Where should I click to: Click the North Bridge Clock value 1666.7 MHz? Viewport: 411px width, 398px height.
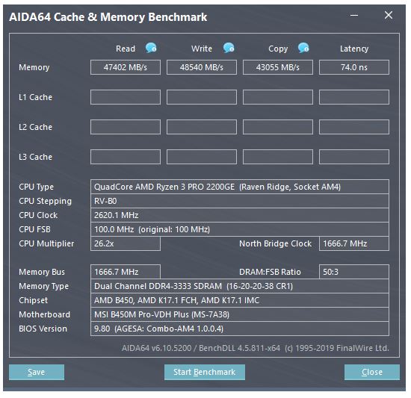354,243
